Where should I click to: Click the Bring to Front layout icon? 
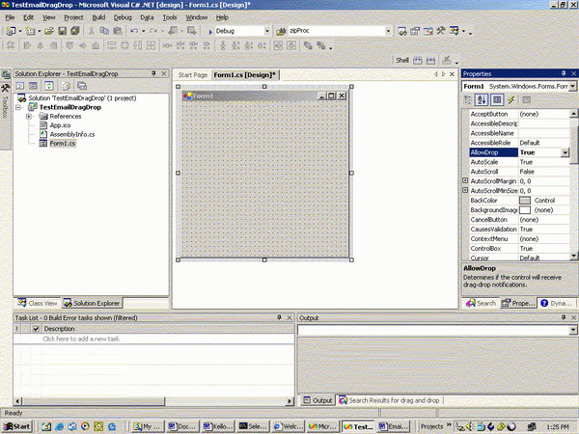coord(308,45)
